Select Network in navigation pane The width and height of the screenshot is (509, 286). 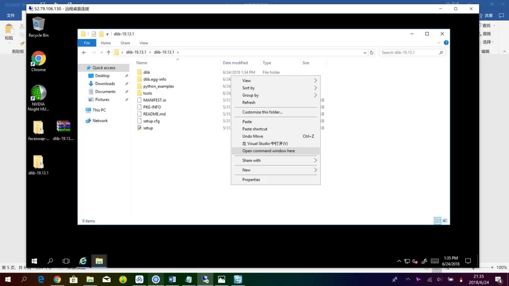point(100,121)
